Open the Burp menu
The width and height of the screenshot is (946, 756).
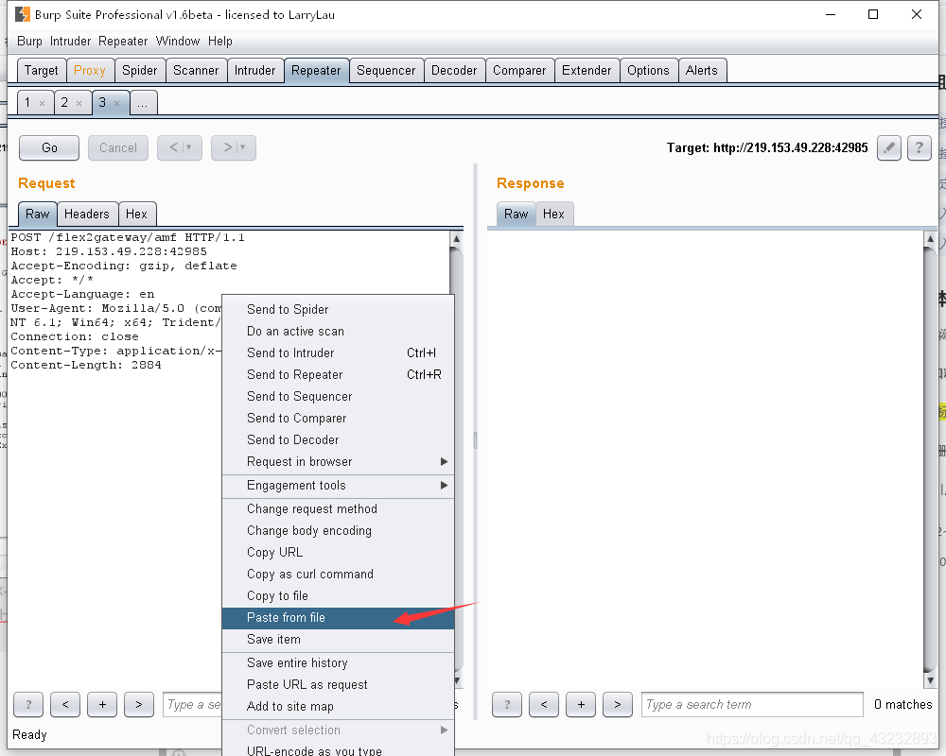click(29, 41)
